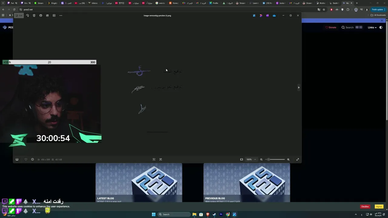
Task: Open Chrome extensions puzzle icon
Action: pos(348,9)
